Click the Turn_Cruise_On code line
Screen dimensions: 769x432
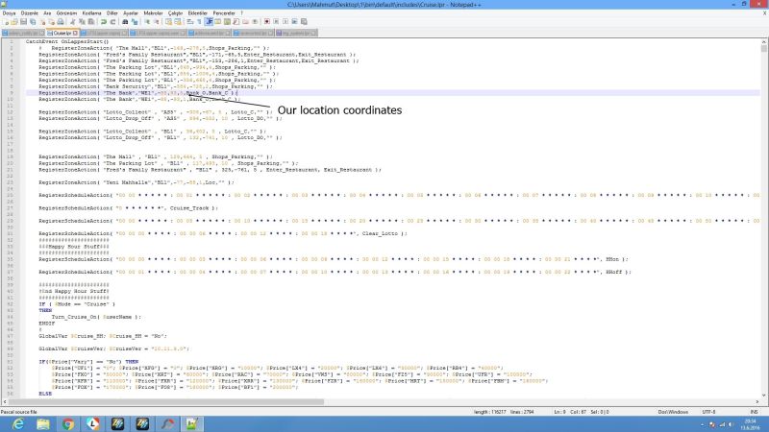tap(96, 317)
